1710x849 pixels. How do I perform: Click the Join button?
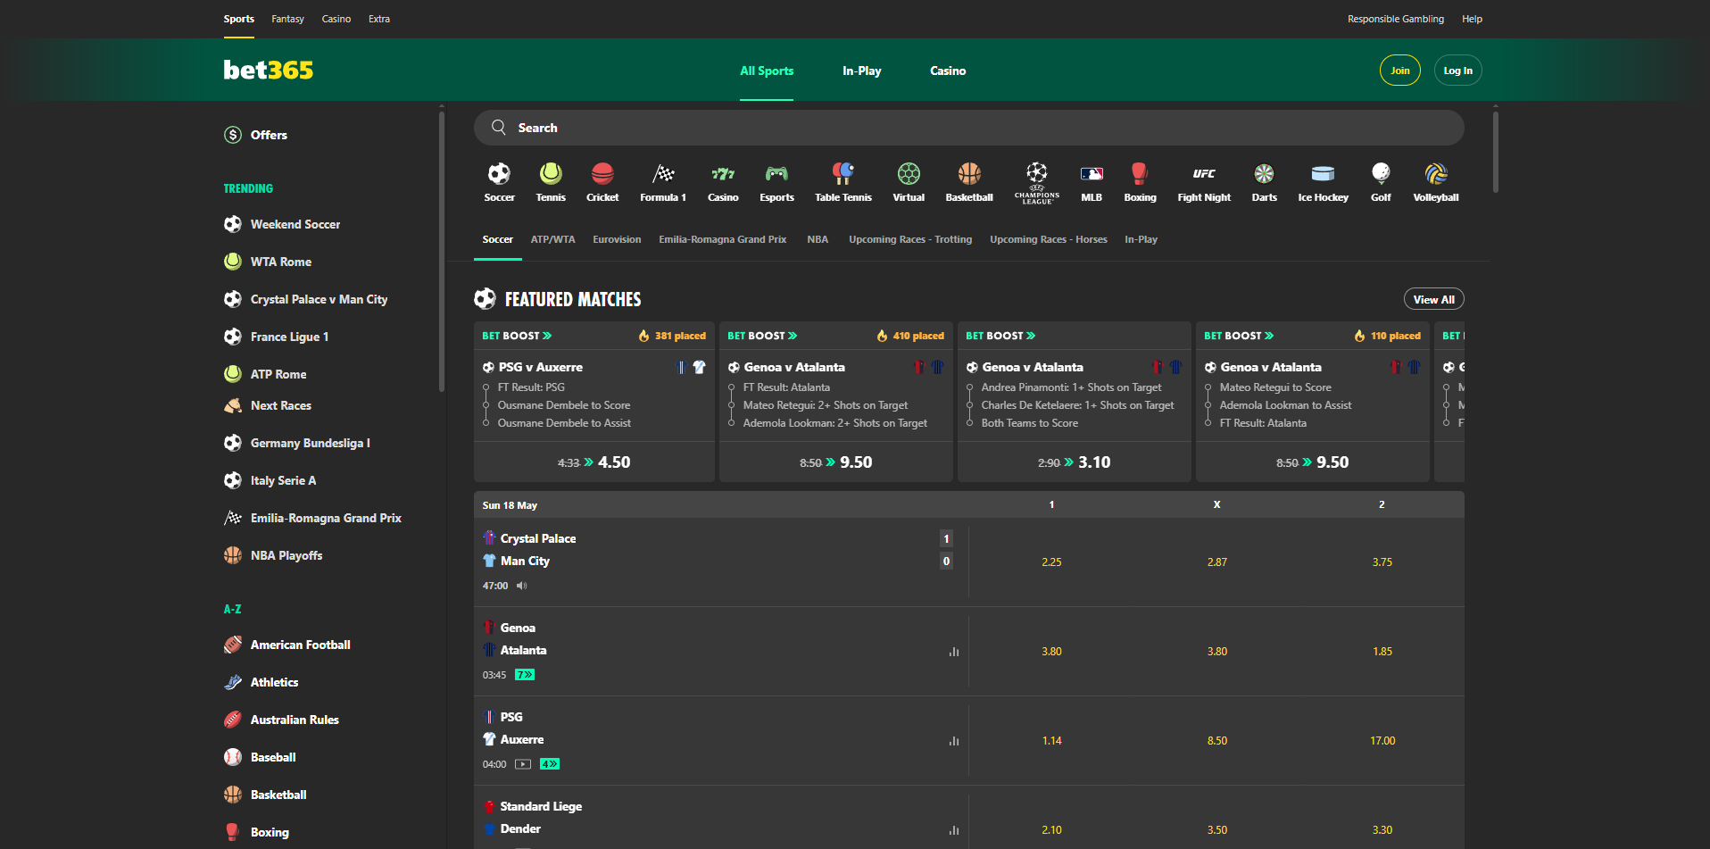[1400, 71]
